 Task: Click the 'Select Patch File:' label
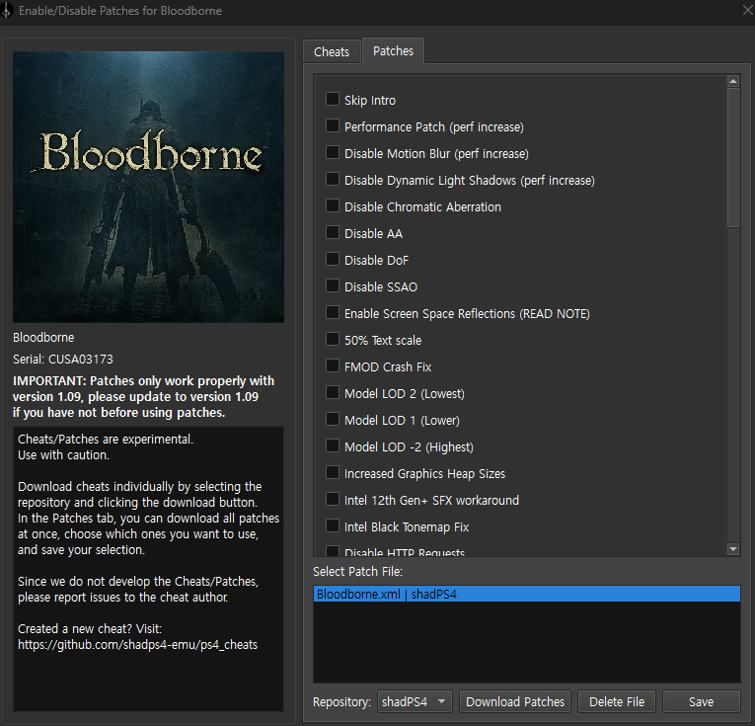[x=357, y=571]
